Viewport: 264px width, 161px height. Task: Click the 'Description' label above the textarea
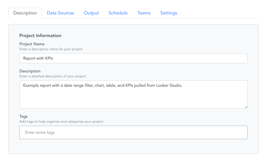pos(30,71)
